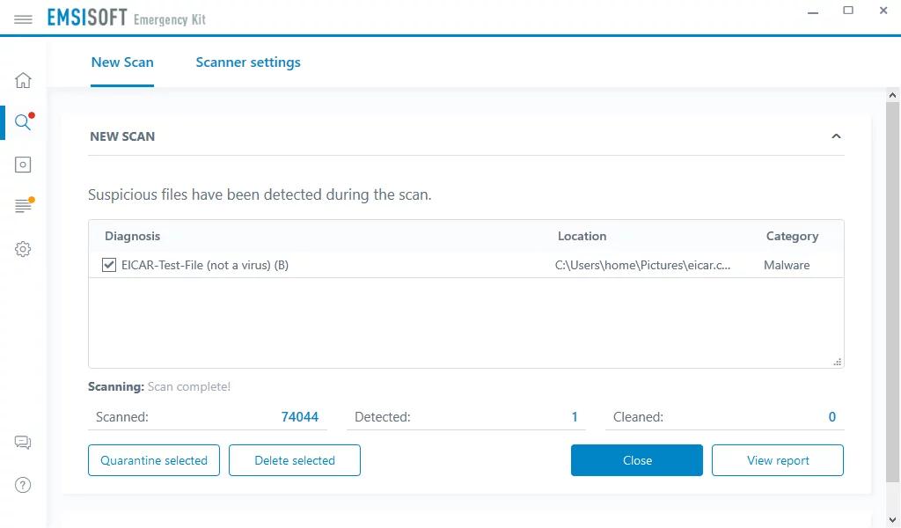Screen dimensions: 901x528
Task: Click the Cleaned count value 0
Action: point(832,416)
